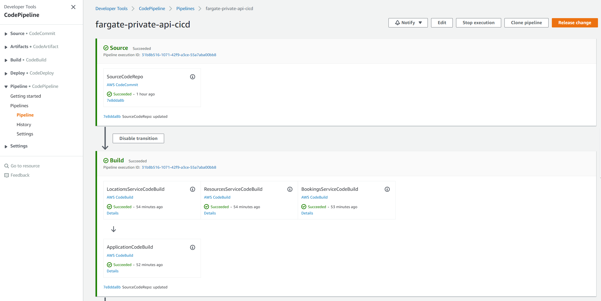This screenshot has height=301, width=601.
Task: View Details for BookingsServiceCodeBuild
Action: [x=307, y=213]
